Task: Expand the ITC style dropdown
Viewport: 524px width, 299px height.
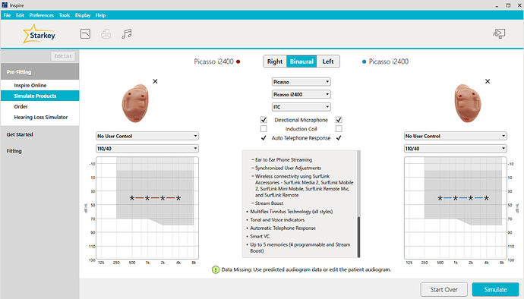Action: [301, 107]
